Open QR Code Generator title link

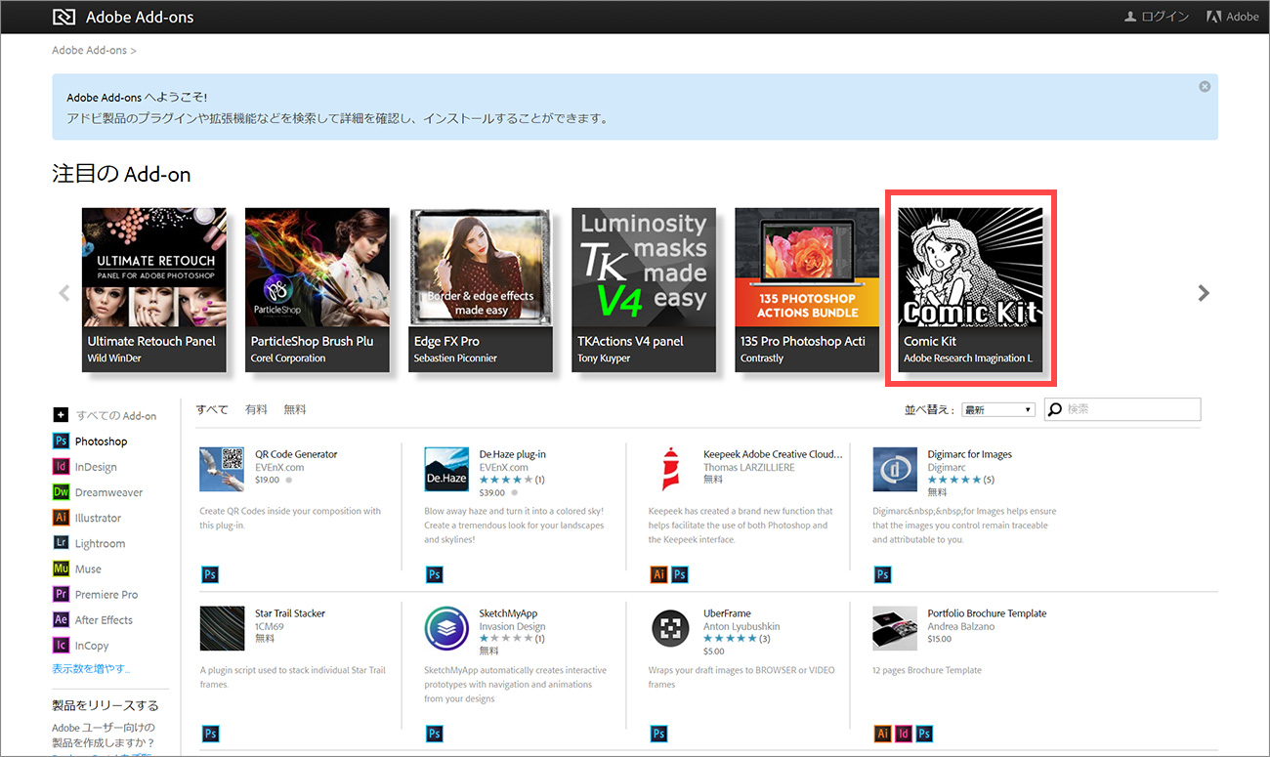pos(296,454)
